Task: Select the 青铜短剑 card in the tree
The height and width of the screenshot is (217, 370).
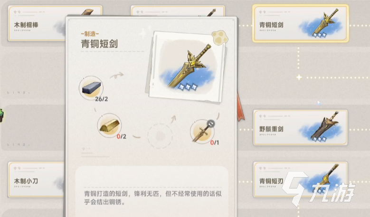Action: click(x=300, y=24)
